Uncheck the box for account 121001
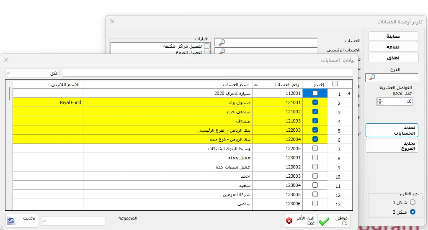 coord(315,102)
